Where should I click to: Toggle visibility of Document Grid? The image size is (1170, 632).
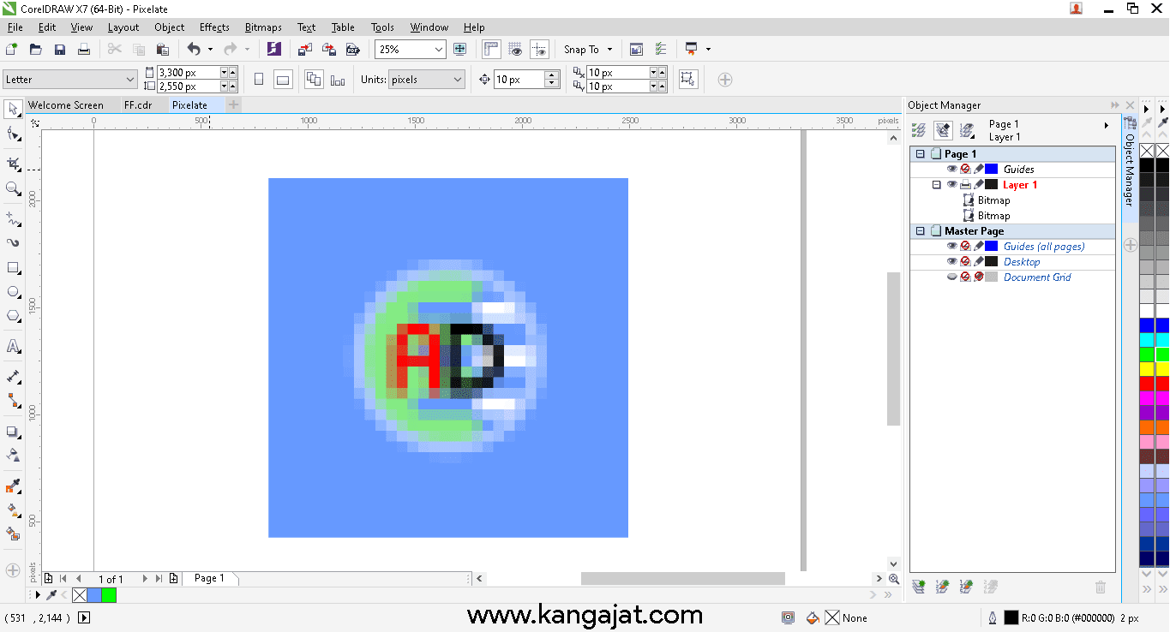click(x=951, y=277)
